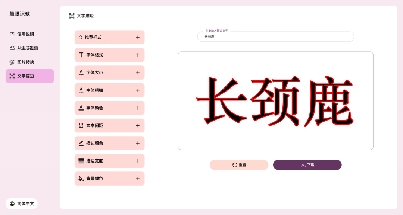
Task: Switch to 图片转换 in the sidebar
Action: tap(29, 62)
